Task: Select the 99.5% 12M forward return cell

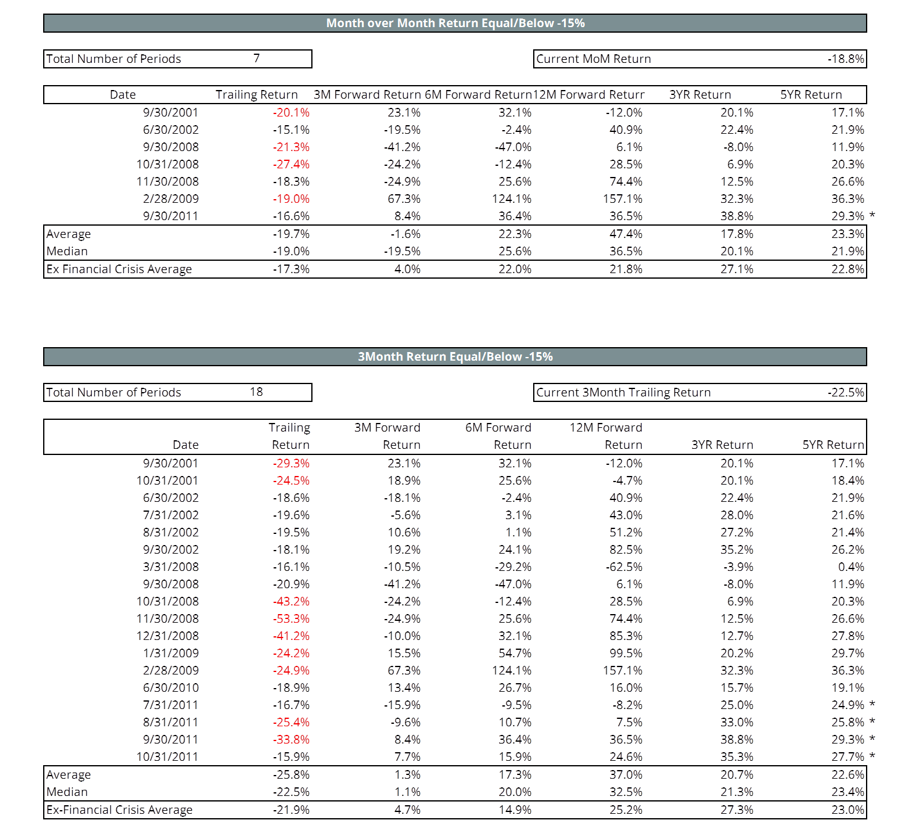Action: coord(626,654)
